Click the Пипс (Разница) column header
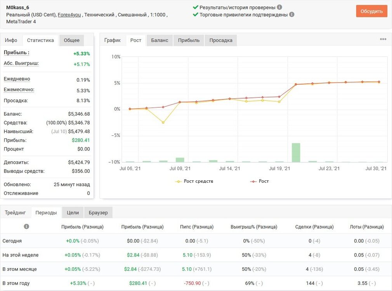This screenshot has height=291, width=392. (197, 227)
